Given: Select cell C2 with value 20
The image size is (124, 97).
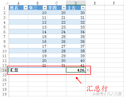Looking at the screenshot, I should click(x=57, y=13).
